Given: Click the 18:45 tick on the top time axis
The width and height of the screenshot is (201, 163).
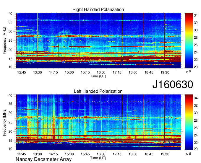Looking at the screenshot, I should [x=149, y=72].
